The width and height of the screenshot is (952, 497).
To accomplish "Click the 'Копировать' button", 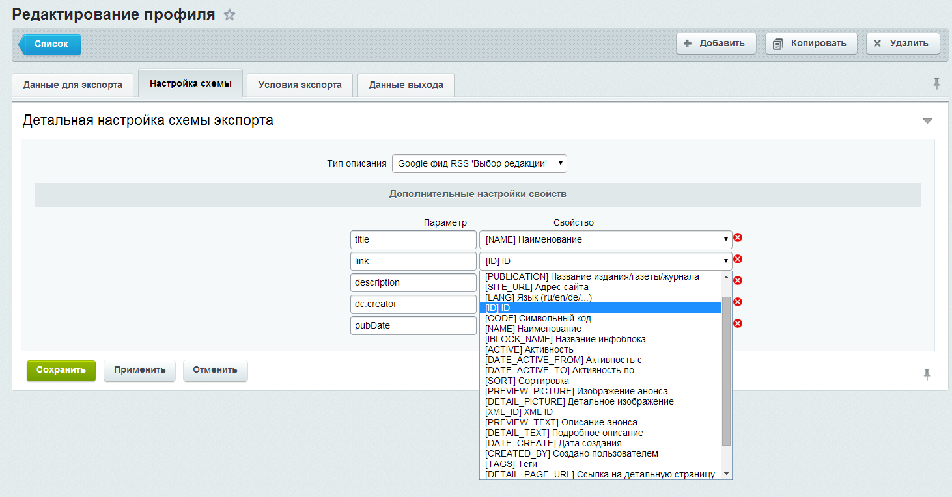I will coord(811,44).
